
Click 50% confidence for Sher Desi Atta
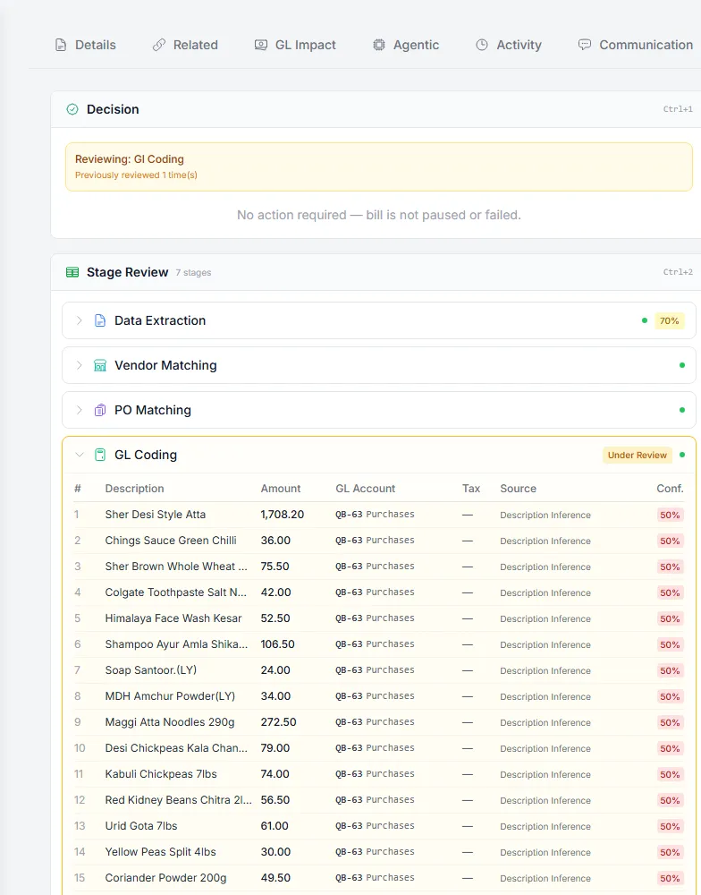click(670, 515)
